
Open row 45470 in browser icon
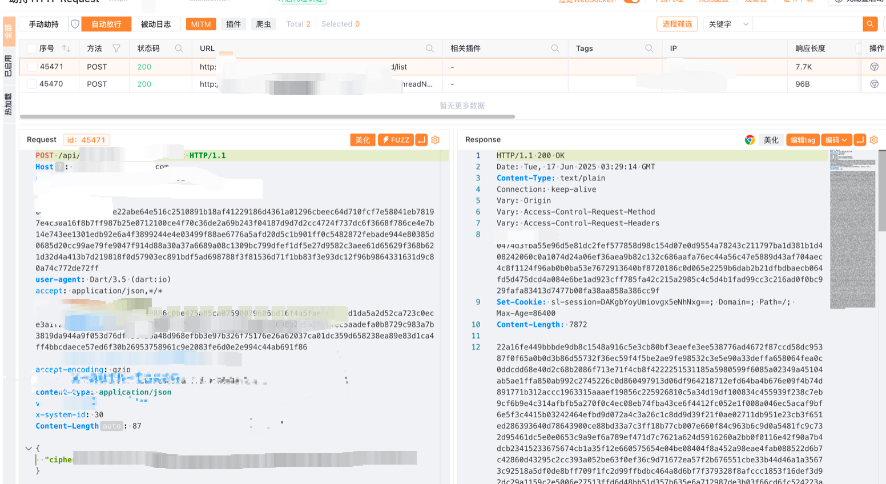(x=874, y=84)
